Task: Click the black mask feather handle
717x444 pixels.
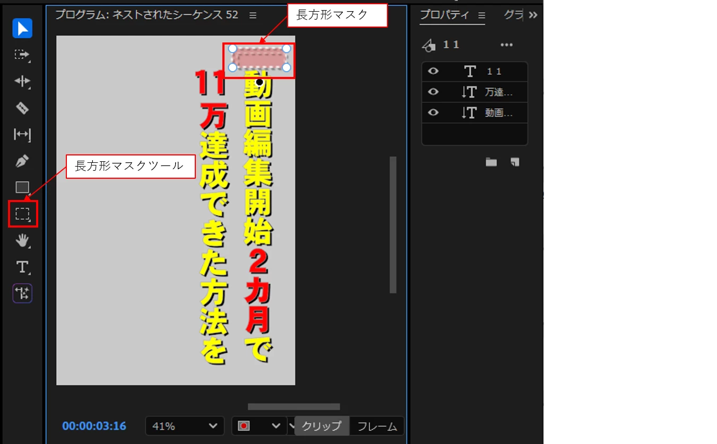Action: (x=260, y=82)
